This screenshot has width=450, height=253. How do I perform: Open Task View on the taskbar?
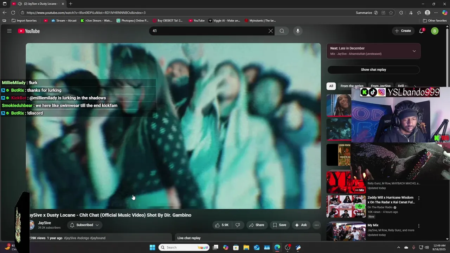[x=216, y=247]
